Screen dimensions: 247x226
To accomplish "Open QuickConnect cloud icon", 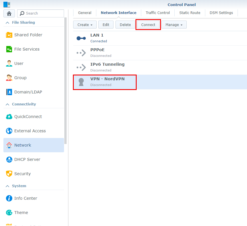I will click(x=9, y=117).
